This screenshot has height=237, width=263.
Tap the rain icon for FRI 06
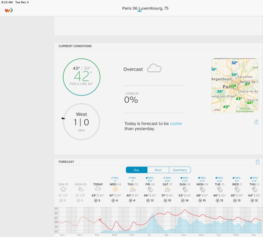tap(150, 189)
